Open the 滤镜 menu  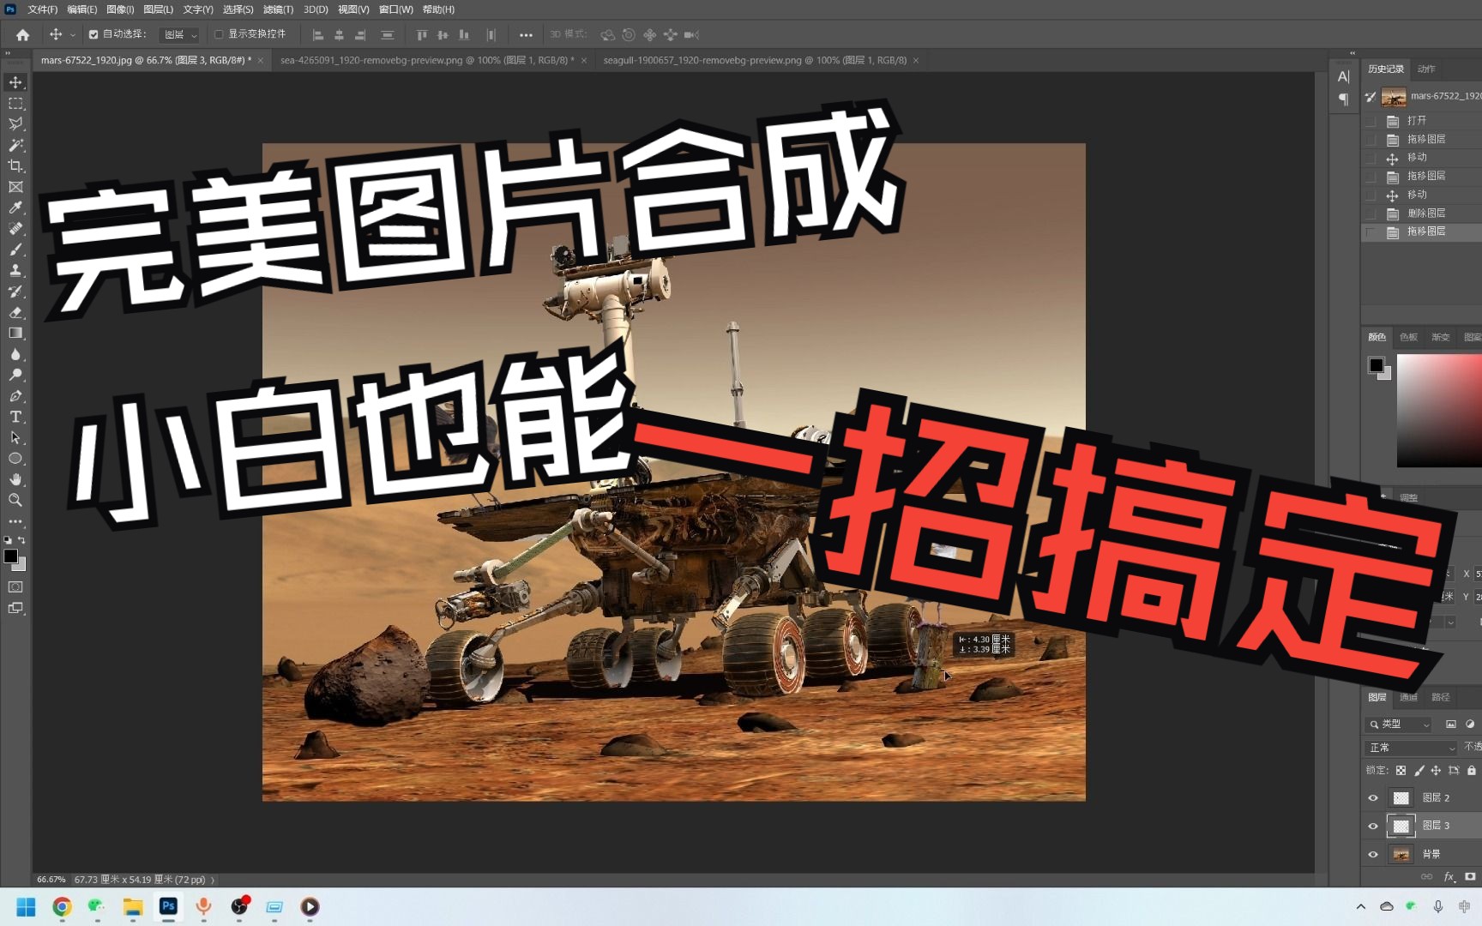(x=279, y=9)
